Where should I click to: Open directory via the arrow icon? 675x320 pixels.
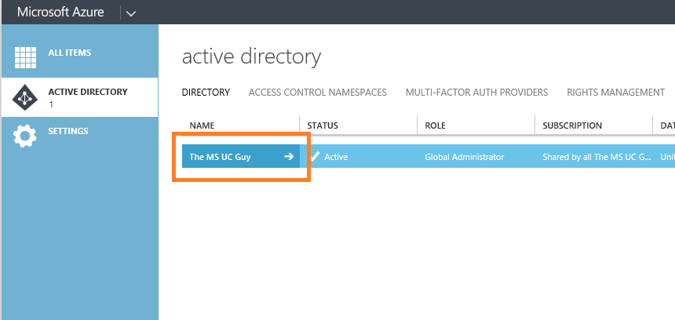(289, 157)
